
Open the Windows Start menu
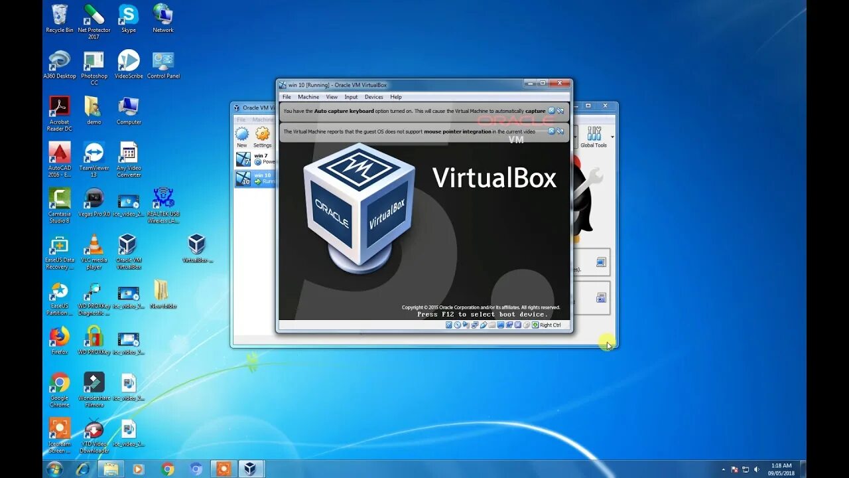pos(55,469)
